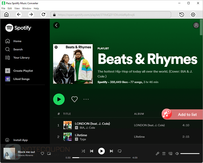
Task: Toggle the repeat button
Action: pos(120,151)
